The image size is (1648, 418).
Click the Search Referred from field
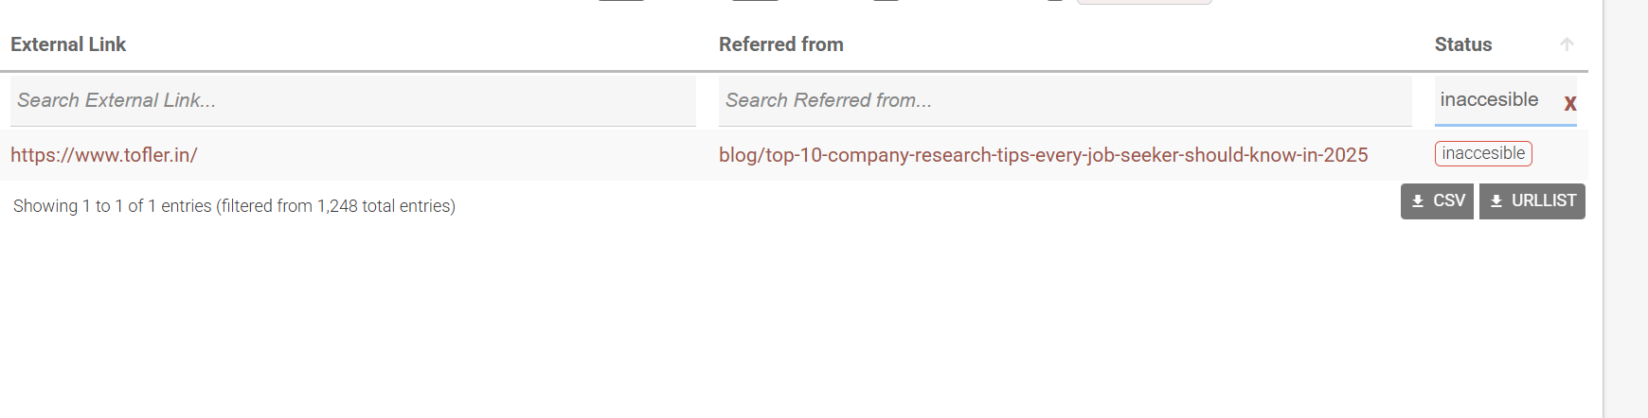tap(1065, 100)
